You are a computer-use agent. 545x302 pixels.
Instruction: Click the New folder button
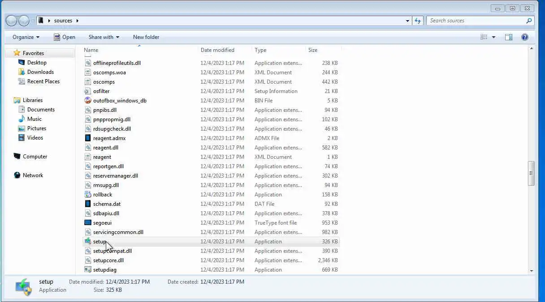click(x=146, y=37)
